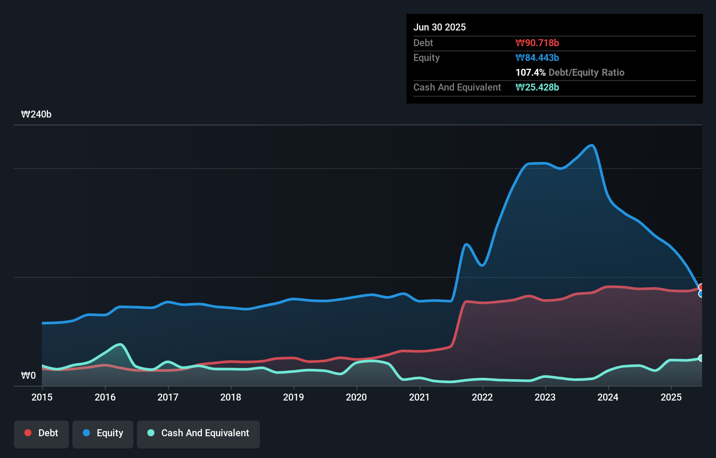Screen dimensions: 716x458
Task: Click the ₩90.718b Debt value link
Action: coord(538,43)
